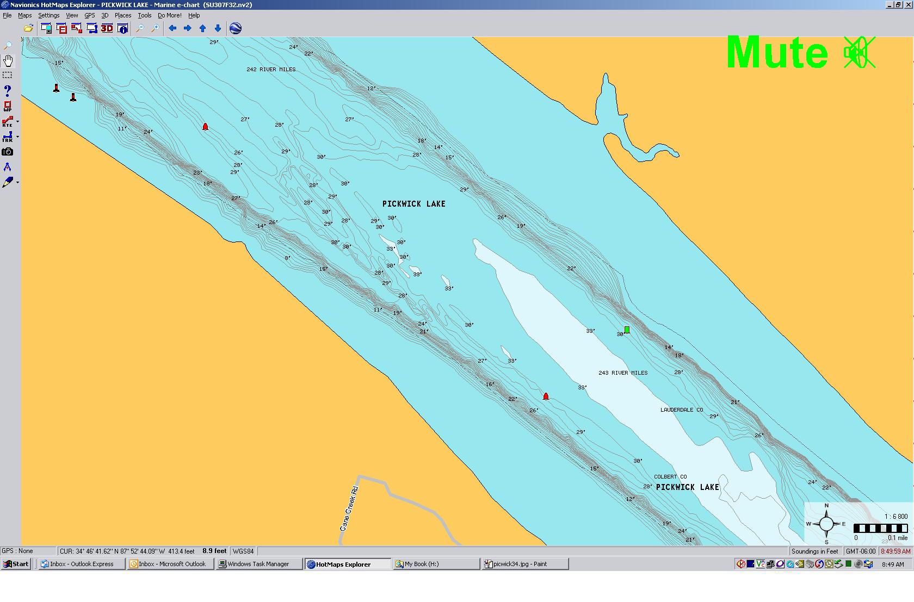Screen dimensions: 914x602
Task: Click the zoom out magnifier in toolbar
Action: coord(140,28)
